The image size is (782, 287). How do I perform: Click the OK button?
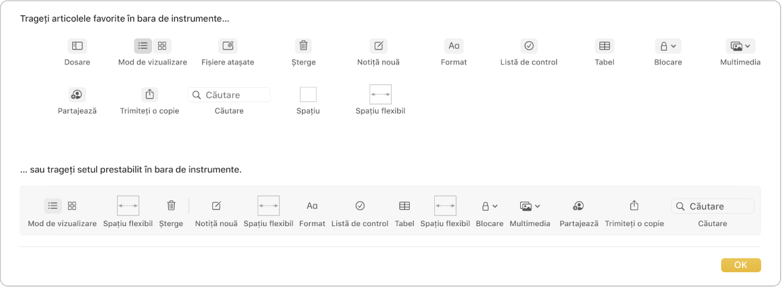click(740, 265)
